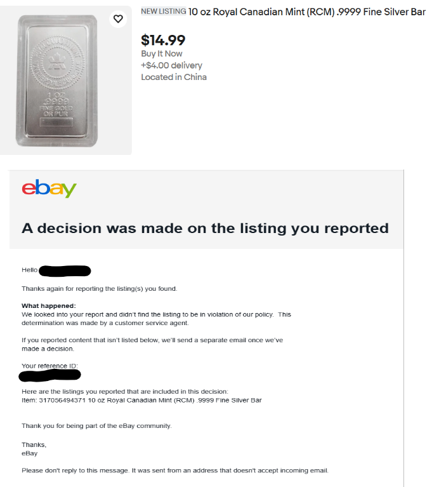Click the 'Your reference ID:' label
This screenshot has width=432, height=487.
(49, 366)
